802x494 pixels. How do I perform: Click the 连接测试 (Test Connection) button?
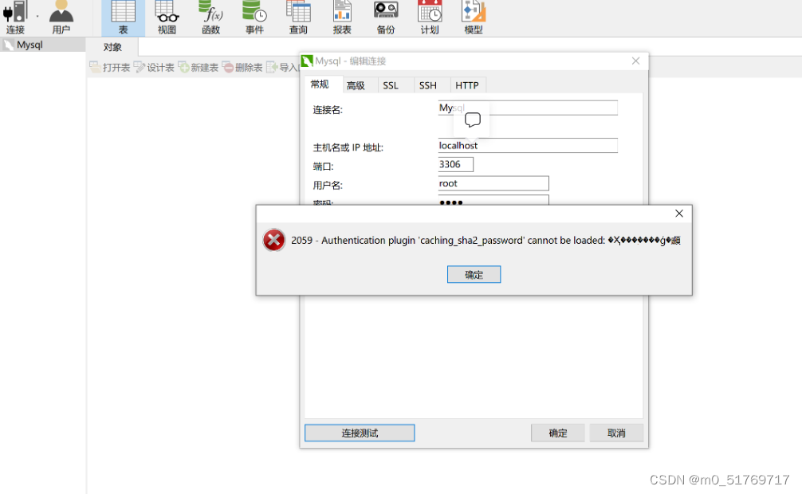tap(360, 433)
